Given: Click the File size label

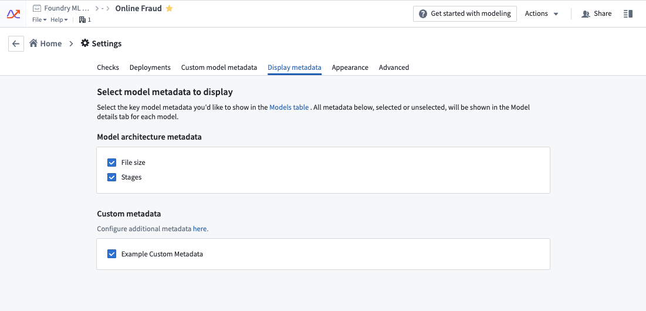Looking at the screenshot, I should pyautogui.click(x=133, y=163).
